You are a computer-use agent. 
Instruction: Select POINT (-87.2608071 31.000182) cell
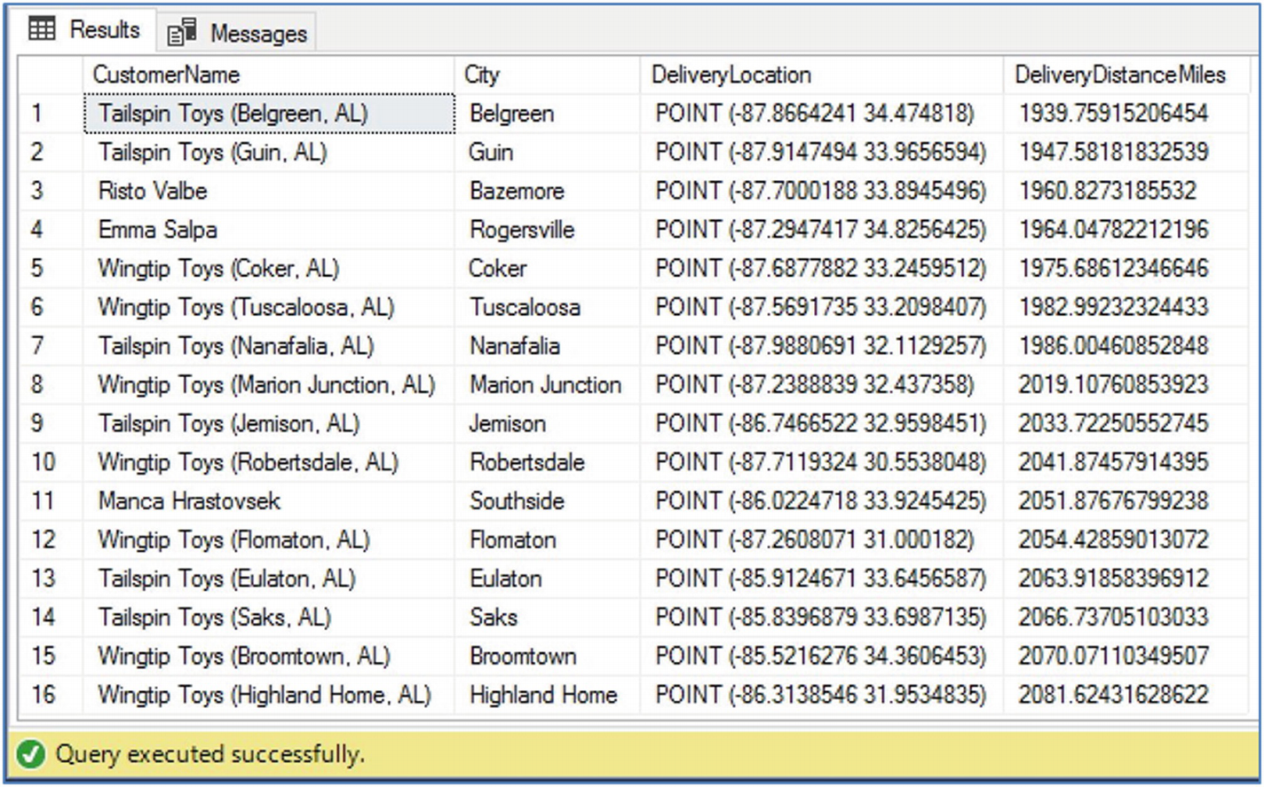(822, 539)
